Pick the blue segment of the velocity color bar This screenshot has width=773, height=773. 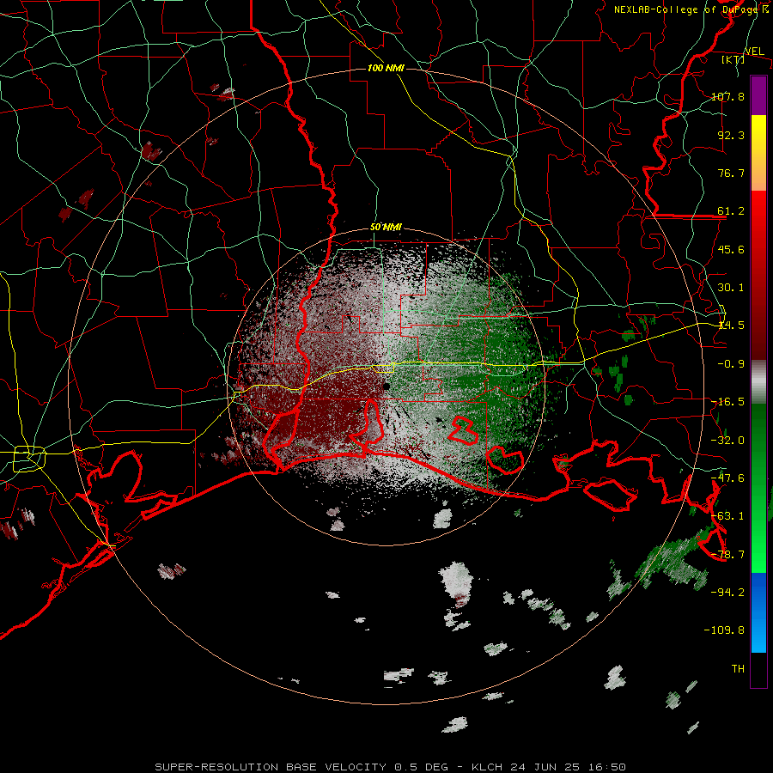point(758,612)
